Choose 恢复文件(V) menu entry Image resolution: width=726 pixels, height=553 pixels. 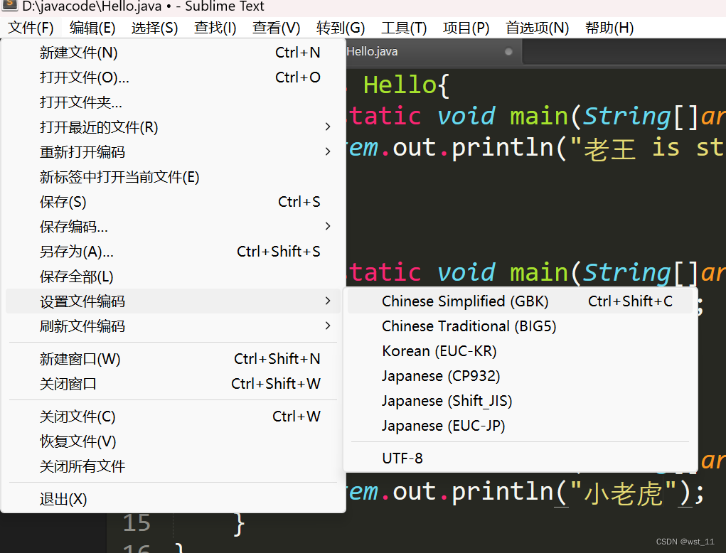174,441
